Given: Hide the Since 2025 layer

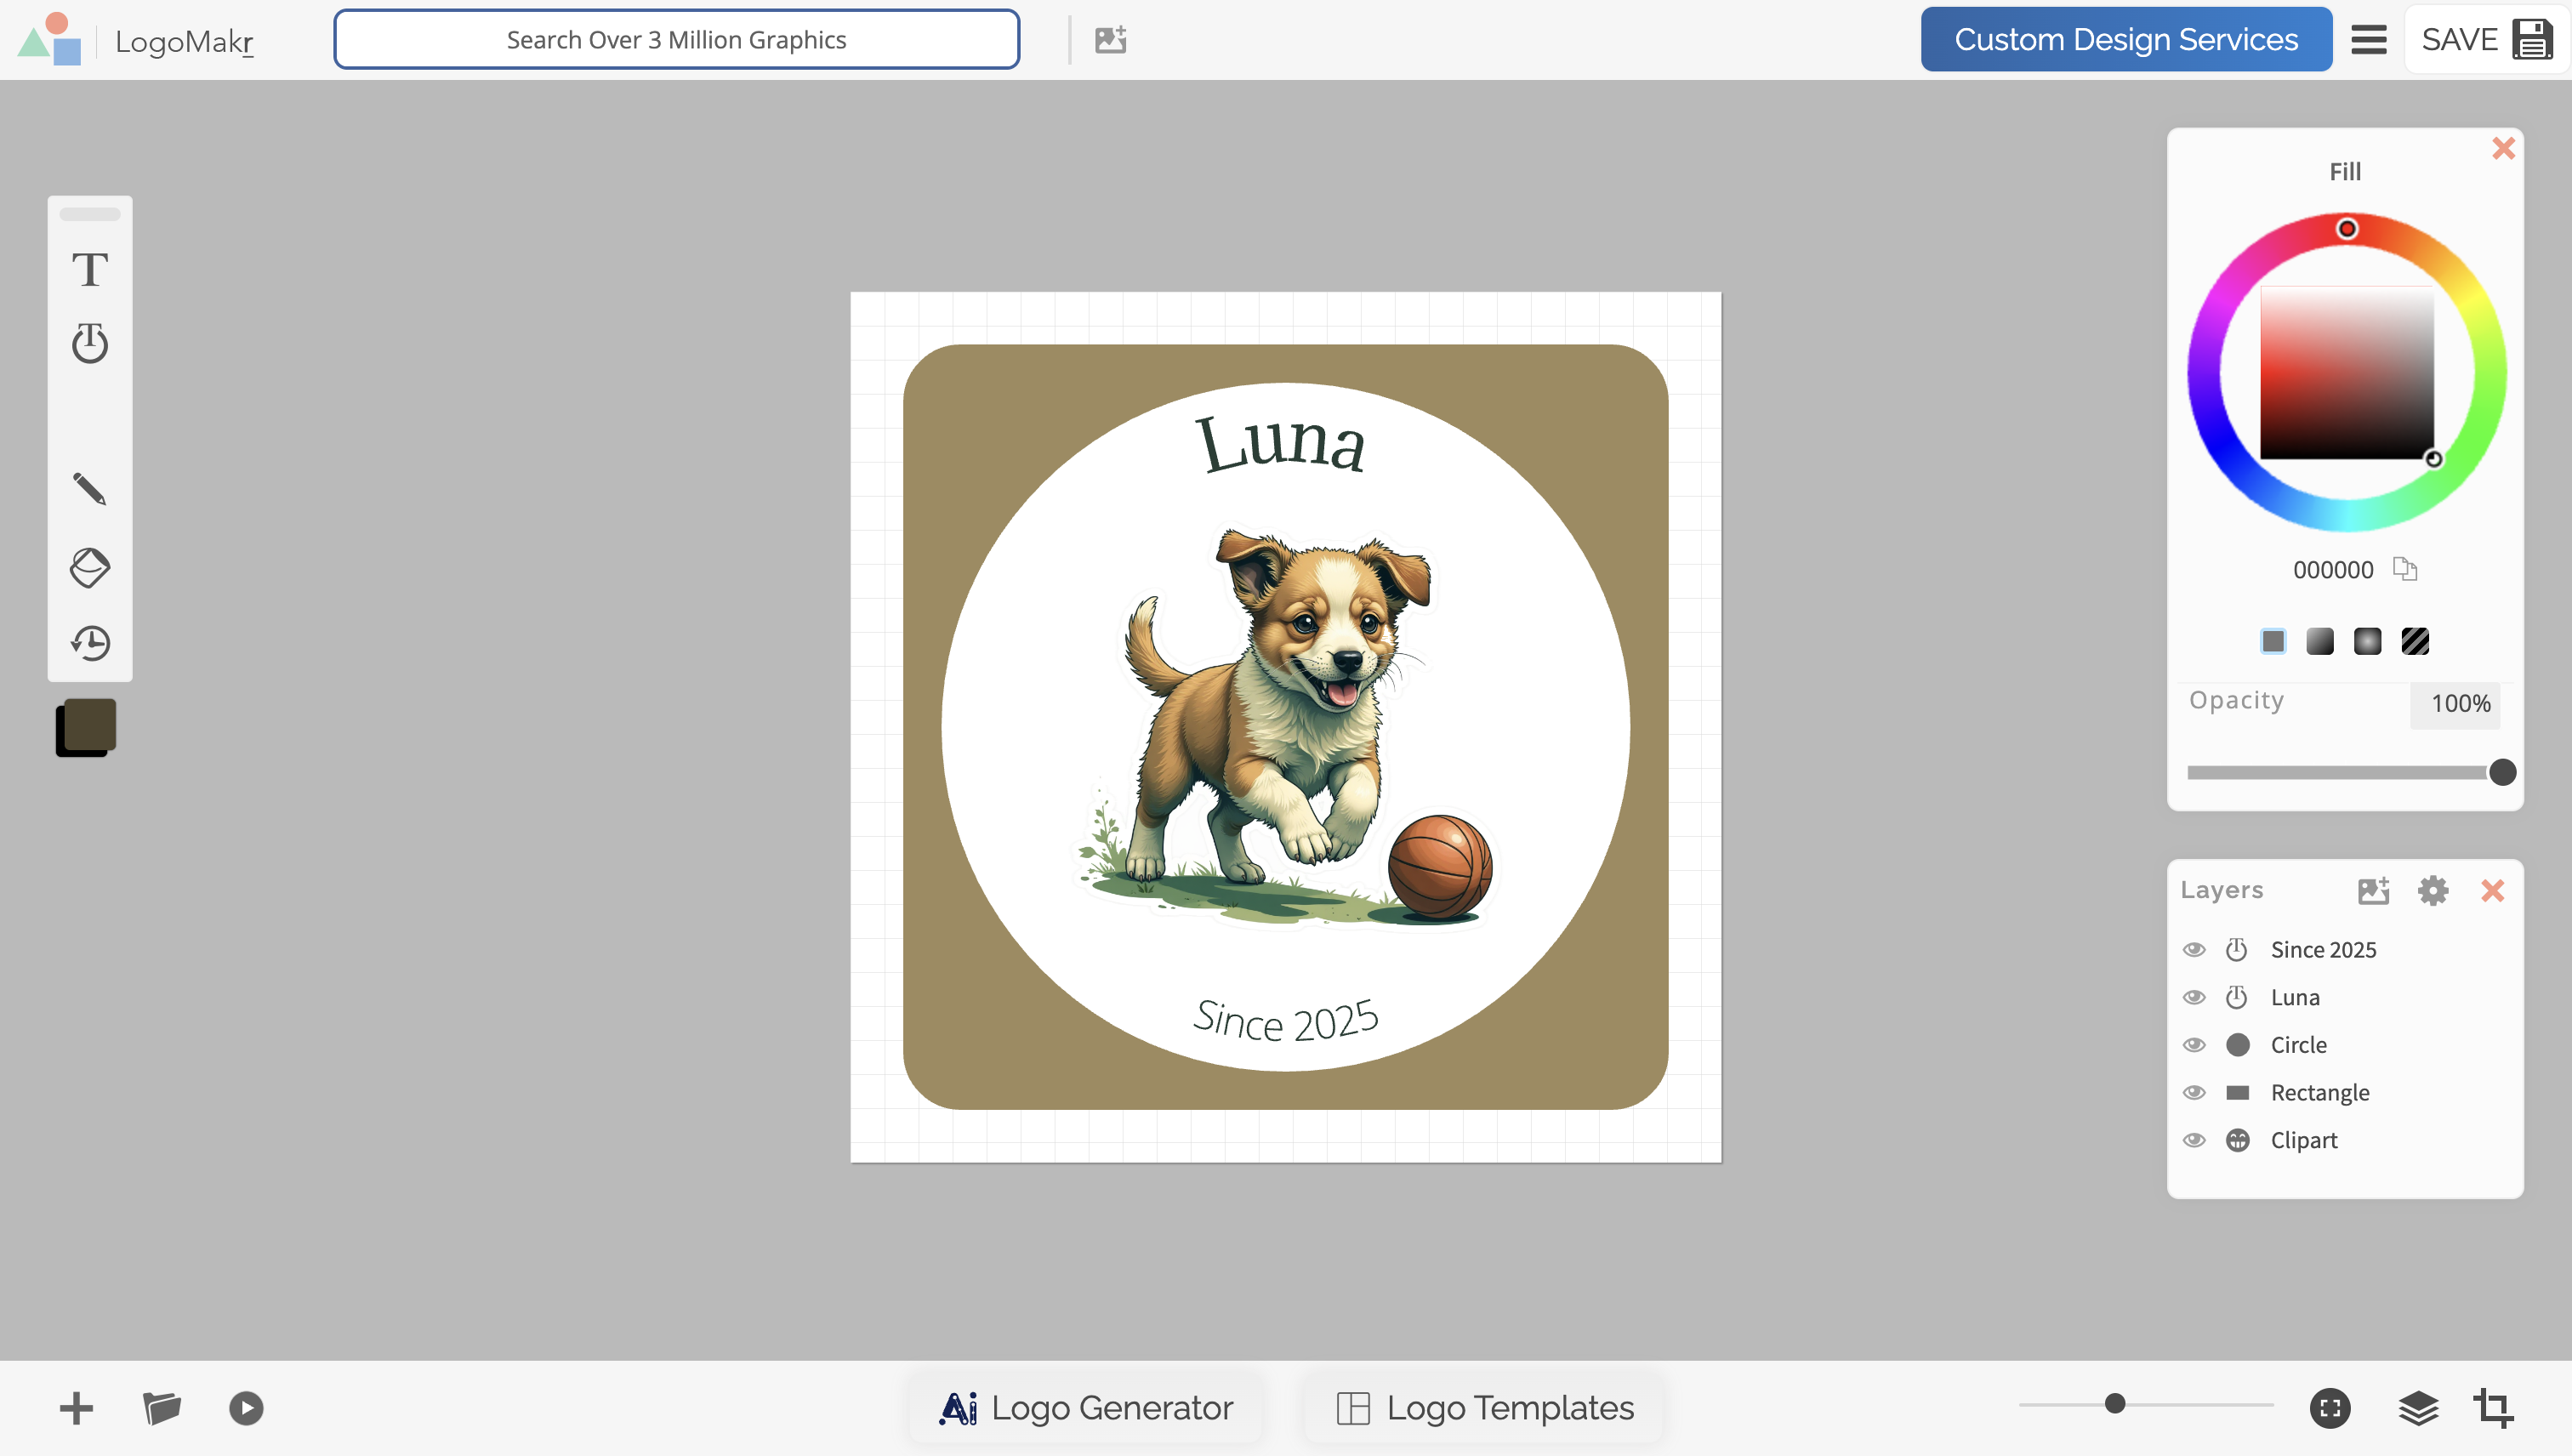Looking at the screenshot, I should click(2194, 949).
